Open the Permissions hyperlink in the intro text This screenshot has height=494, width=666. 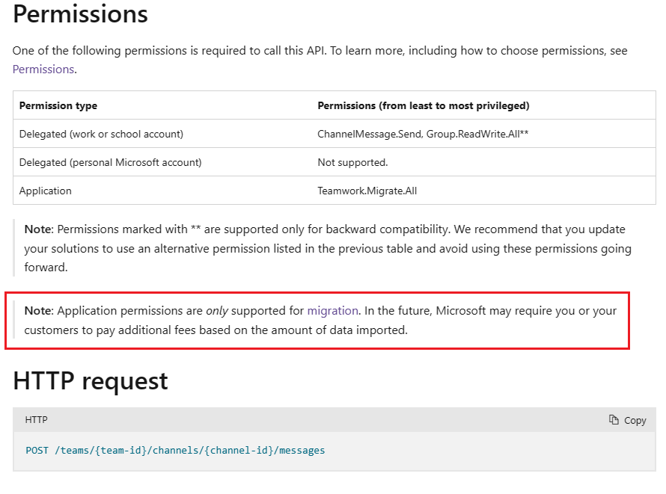point(43,69)
